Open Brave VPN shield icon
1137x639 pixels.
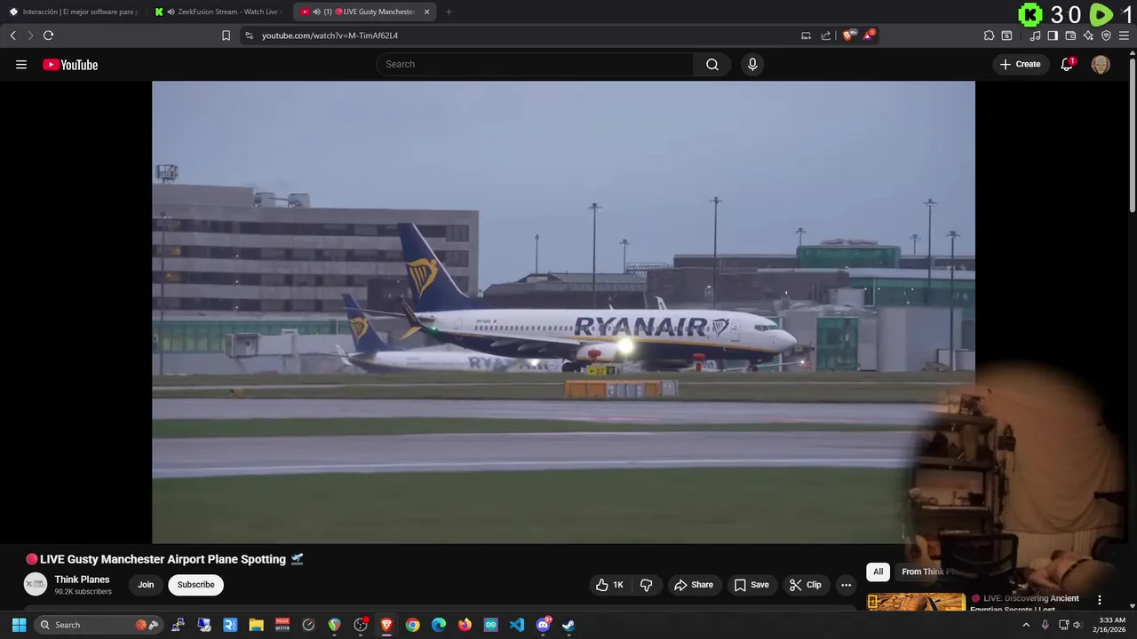1106,35
